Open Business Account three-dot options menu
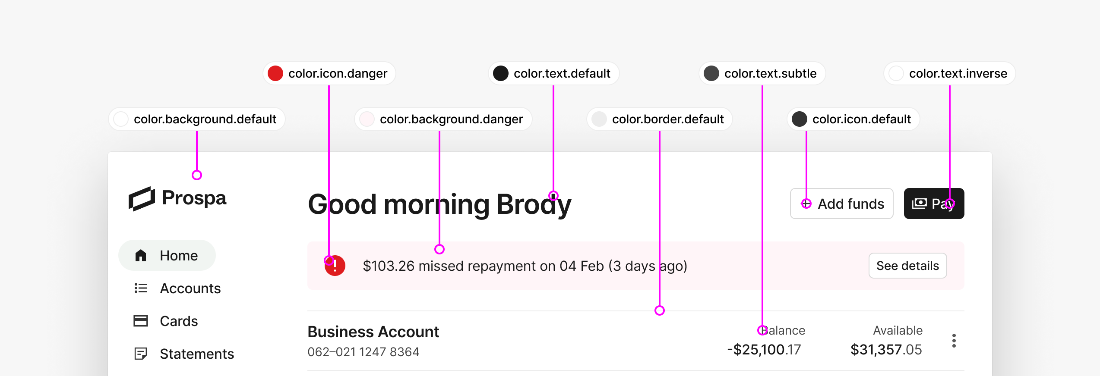The height and width of the screenshot is (376, 1100). point(954,341)
